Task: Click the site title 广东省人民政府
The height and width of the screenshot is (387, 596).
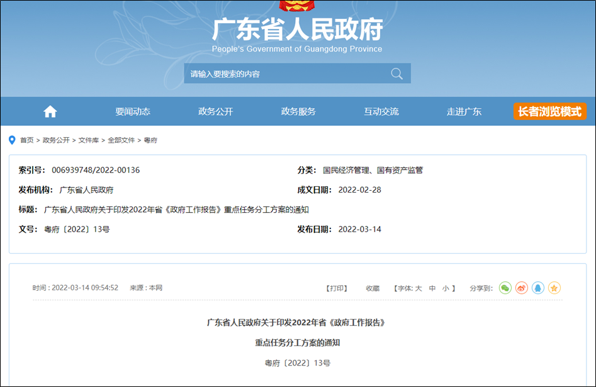Action: coord(297,30)
